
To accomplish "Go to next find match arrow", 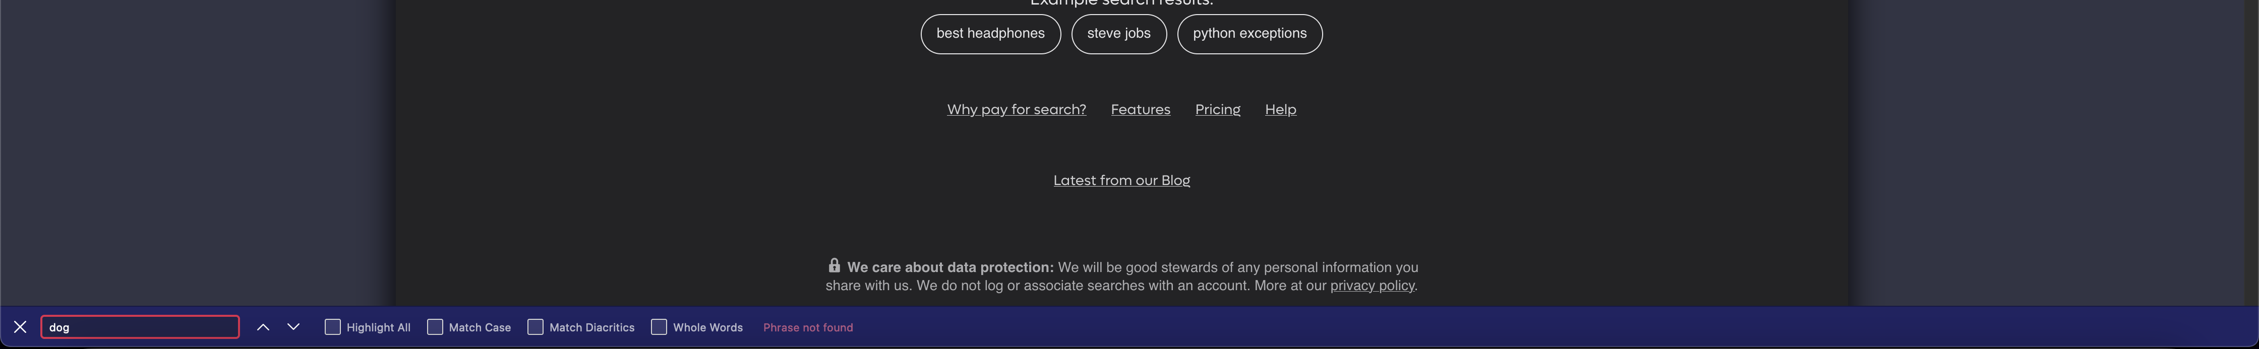I will point(294,327).
